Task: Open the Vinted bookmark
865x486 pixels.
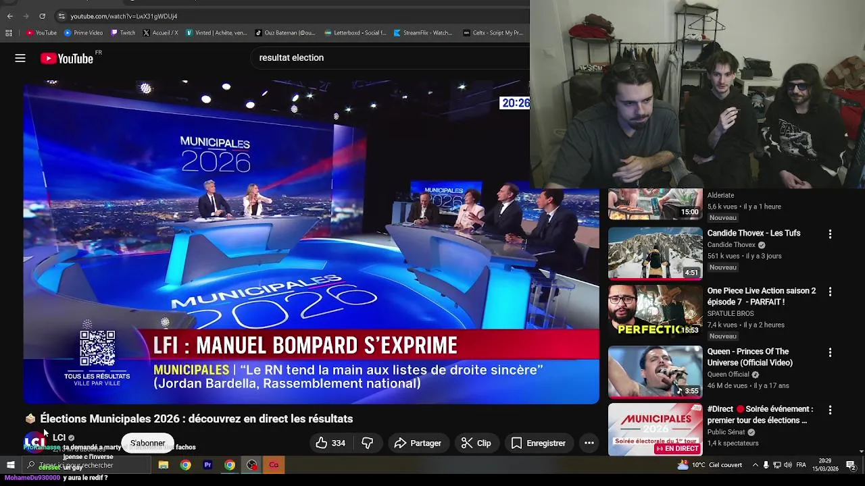Action: [x=216, y=32]
